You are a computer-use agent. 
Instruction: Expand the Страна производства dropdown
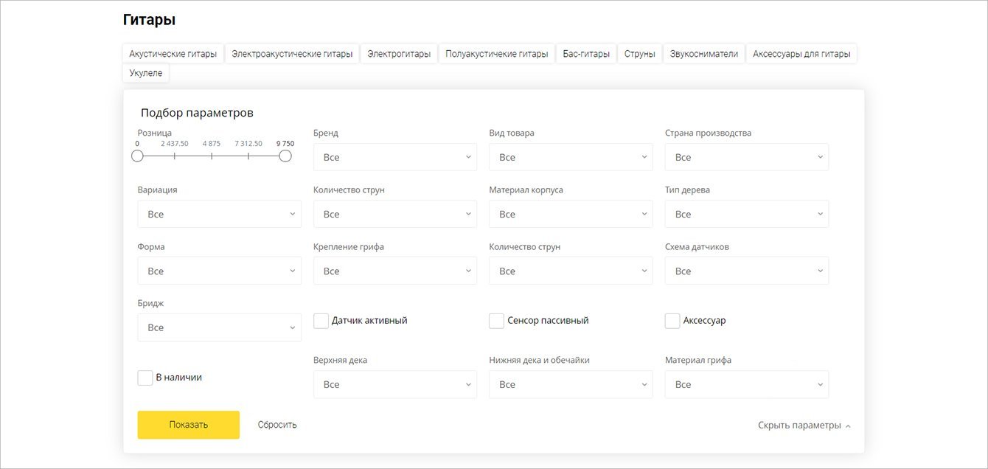[746, 157]
